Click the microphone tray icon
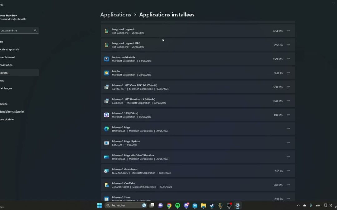The image size is (337, 210). (311, 205)
